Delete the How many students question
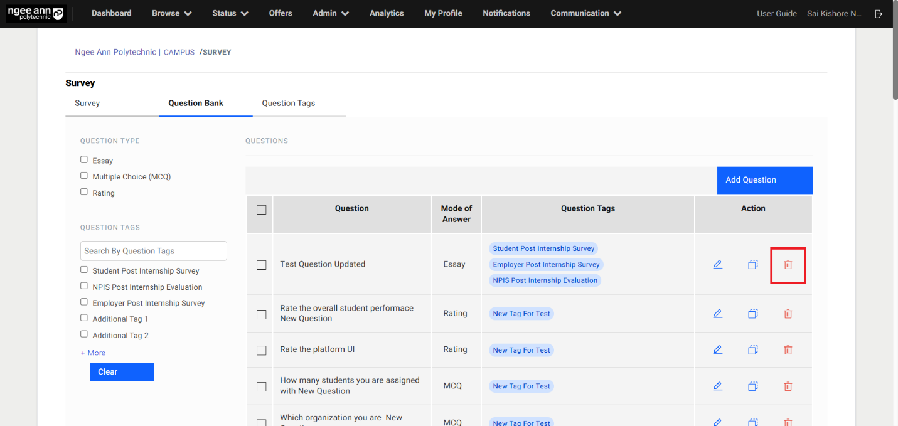898x426 pixels. pyautogui.click(x=788, y=386)
